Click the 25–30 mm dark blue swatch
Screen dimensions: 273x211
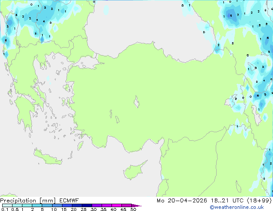[x=87, y=205]
